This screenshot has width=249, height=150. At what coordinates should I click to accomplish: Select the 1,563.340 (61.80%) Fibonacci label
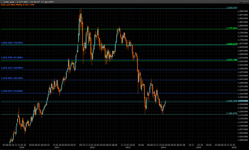12,57
